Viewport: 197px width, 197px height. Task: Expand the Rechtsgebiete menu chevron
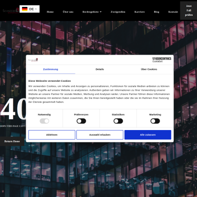tap(101, 12)
